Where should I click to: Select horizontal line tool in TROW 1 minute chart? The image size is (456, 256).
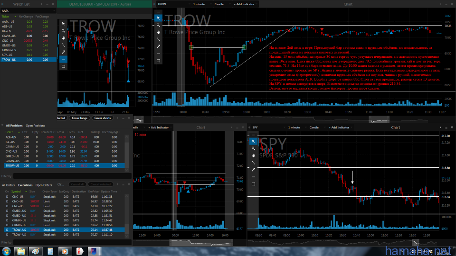[x=158, y=54]
